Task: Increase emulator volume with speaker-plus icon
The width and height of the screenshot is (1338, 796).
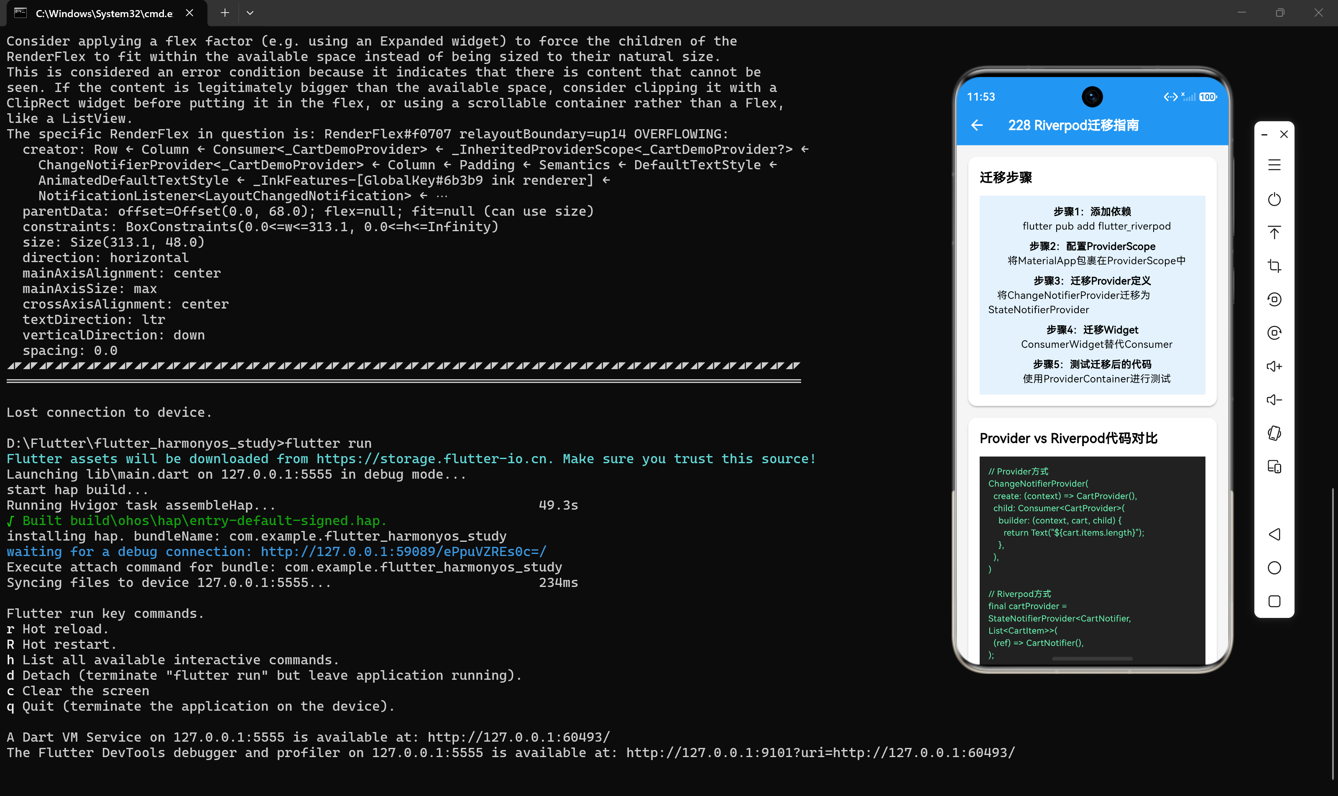Action: [1274, 366]
